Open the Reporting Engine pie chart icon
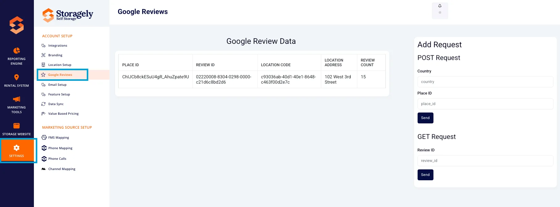560x207 pixels. [x=16, y=50]
